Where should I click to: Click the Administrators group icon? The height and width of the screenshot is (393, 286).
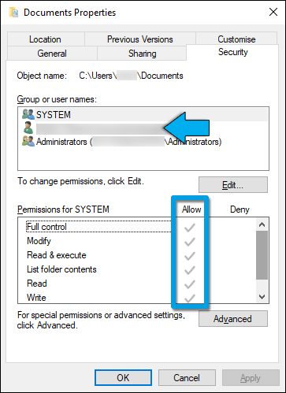28,142
